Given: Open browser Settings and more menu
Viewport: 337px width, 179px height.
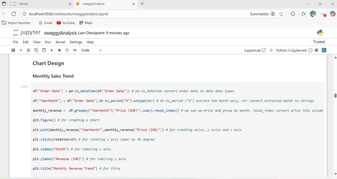Looking at the screenshot, I should 323,14.
